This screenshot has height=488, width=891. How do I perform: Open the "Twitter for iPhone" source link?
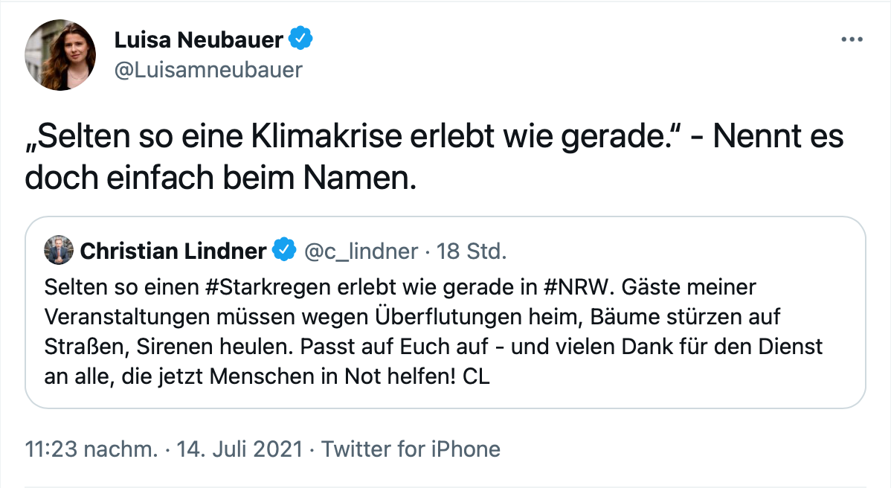[x=410, y=449]
